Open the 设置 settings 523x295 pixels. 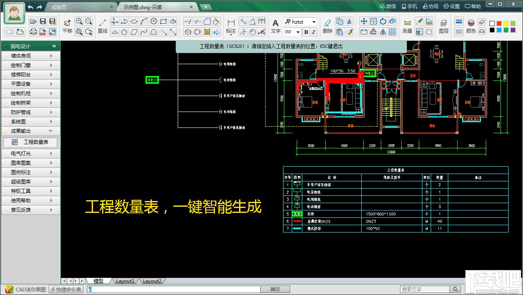coord(451,7)
